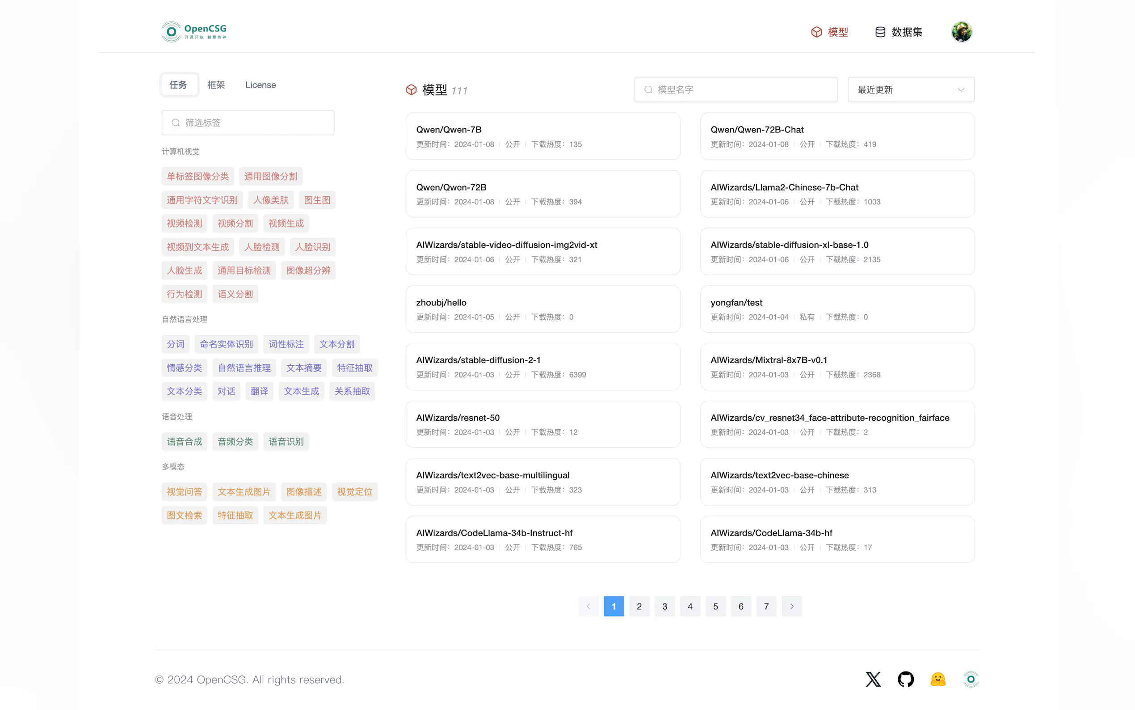Image resolution: width=1135 pixels, height=710 pixels.
Task: Click the Hugging Face emoji icon
Action: coord(938,679)
